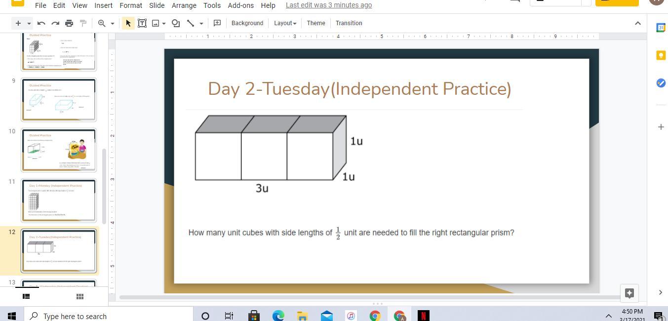Open Cortana from the taskbar
Screen dimensions: 668x321
pos(205,316)
